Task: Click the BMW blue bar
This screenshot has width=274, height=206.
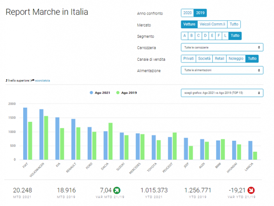Action: point(218,150)
